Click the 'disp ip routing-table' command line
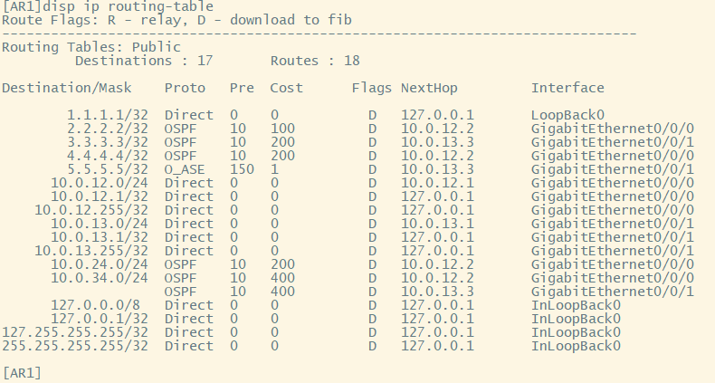715x383 pixels. [x=109, y=6]
